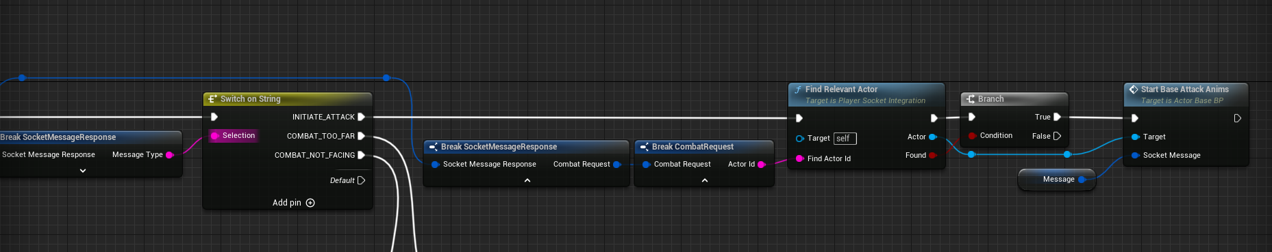This screenshot has width=1272, height=252.
Task: Click 'Target is Player Socket Integration' subtitle
Action: coord(865,100)
